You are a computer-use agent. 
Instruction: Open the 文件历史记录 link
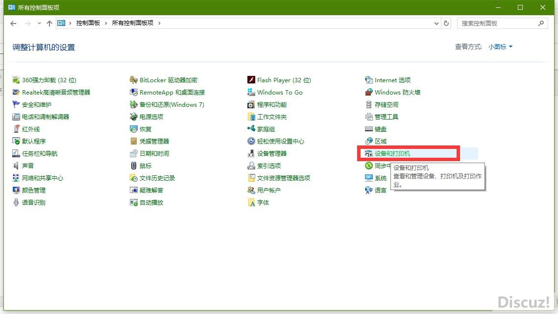(157, 178)
